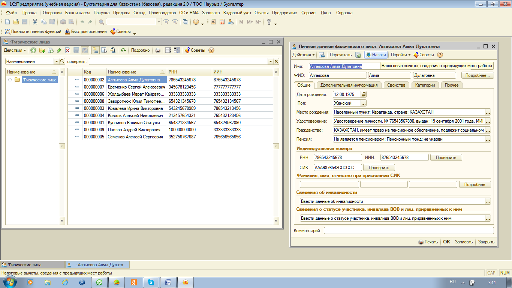Open the calculator icon in main toolbar
The image size is (512, 288).
214,22
